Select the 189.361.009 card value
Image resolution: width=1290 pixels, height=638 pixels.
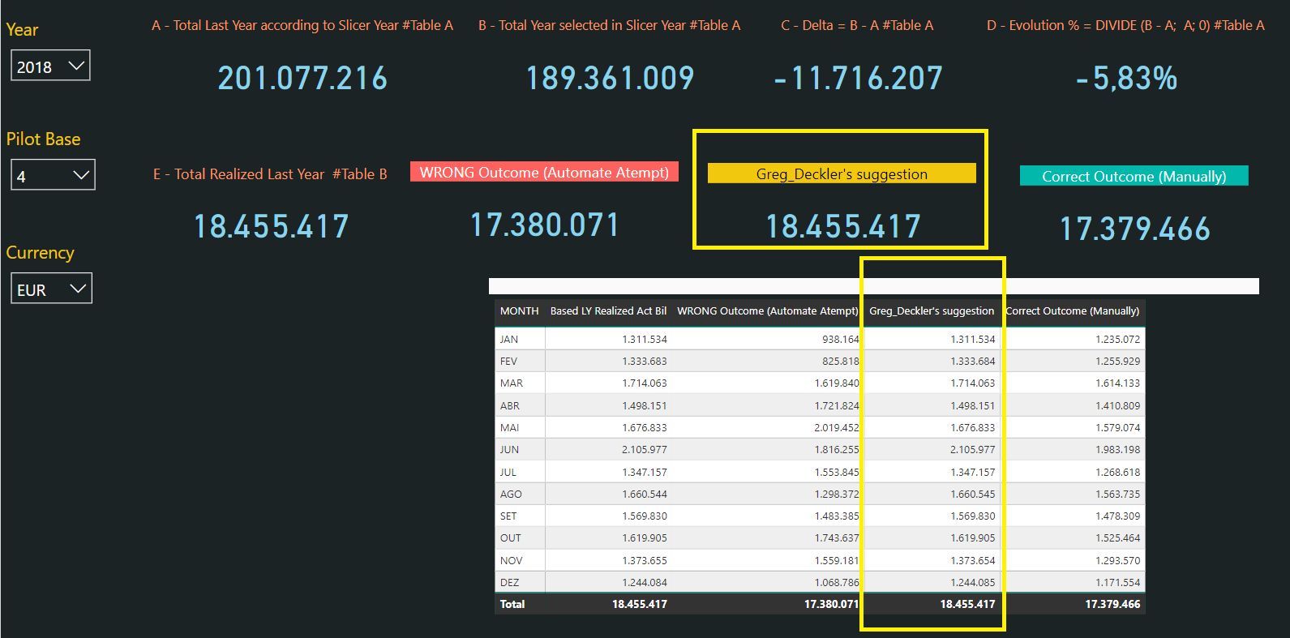(610, 78)
